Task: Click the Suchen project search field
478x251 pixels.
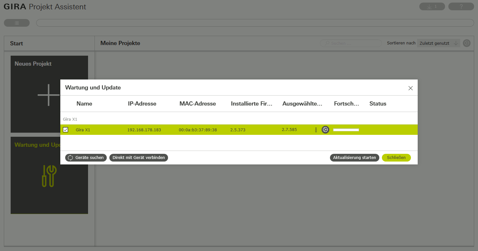Action: point(351,43)
